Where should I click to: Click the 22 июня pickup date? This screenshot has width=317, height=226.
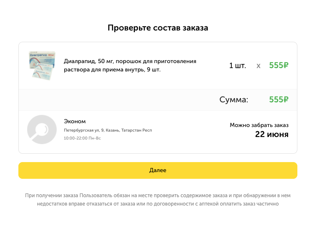[272, 134]
